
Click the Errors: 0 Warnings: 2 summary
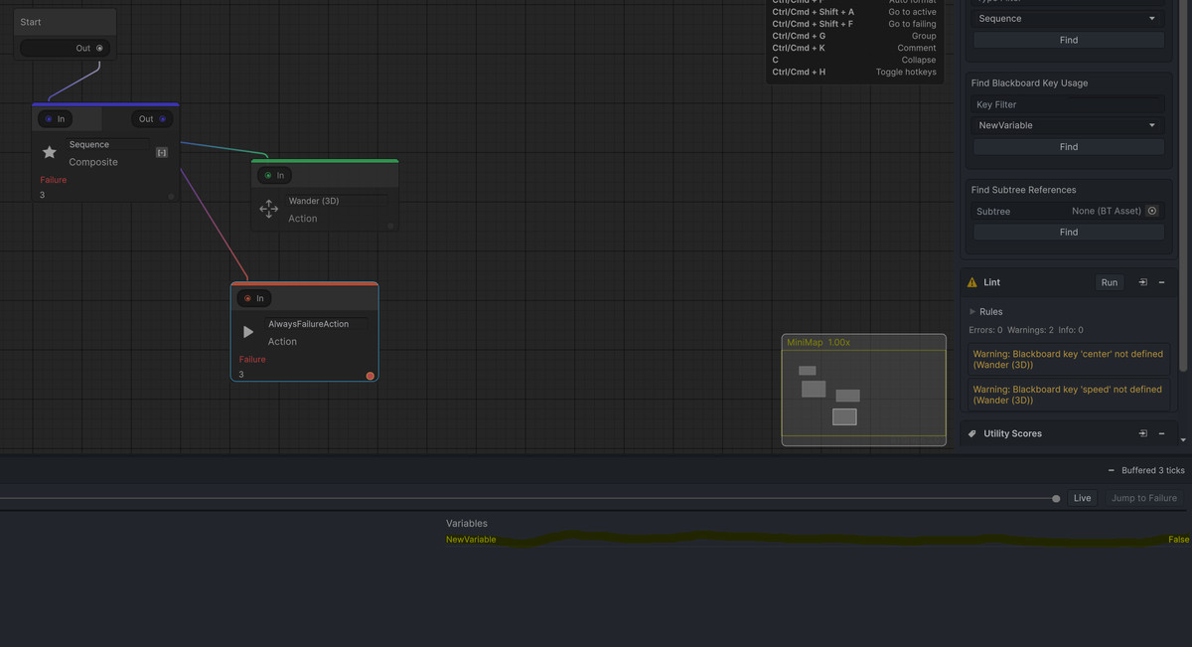[x=1026, y=330]
